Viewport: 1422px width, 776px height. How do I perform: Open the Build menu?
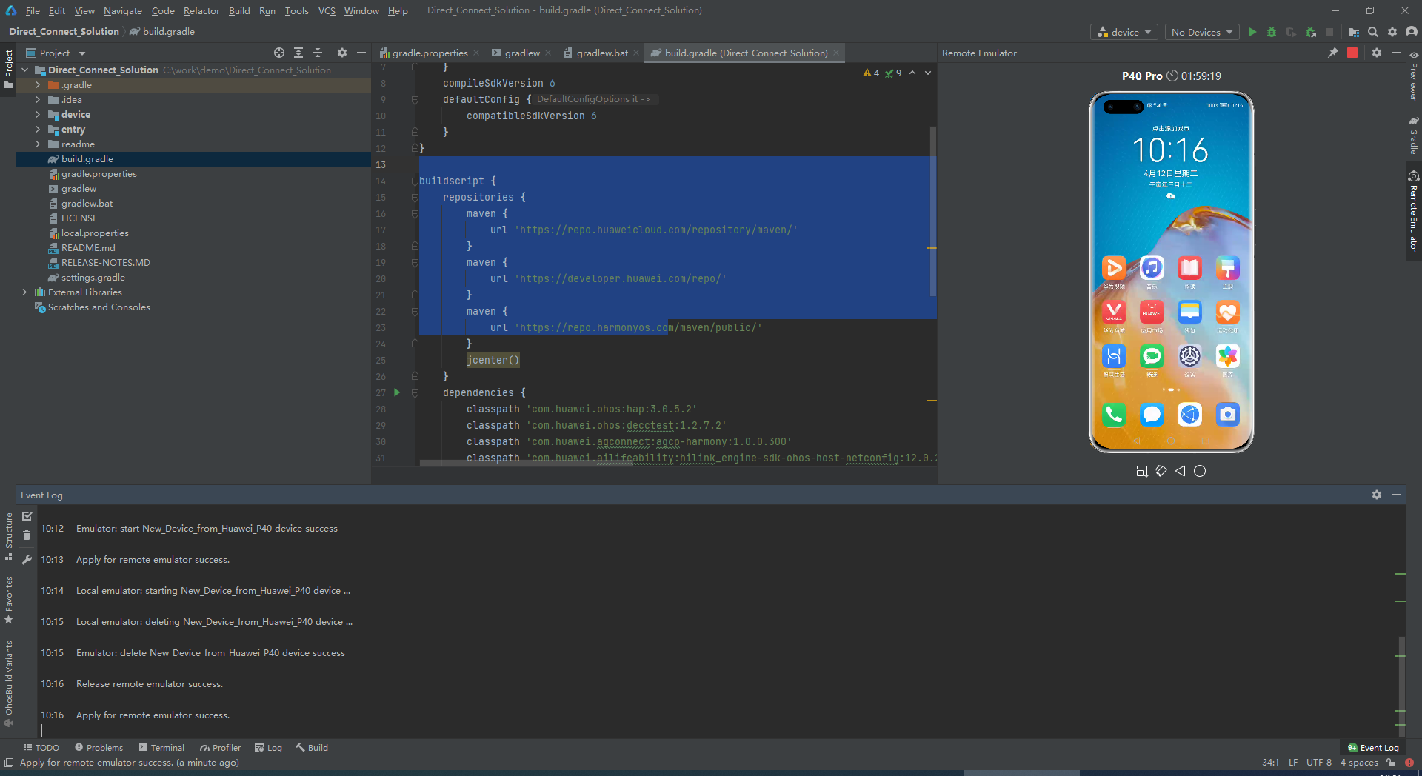click(239, 10)
